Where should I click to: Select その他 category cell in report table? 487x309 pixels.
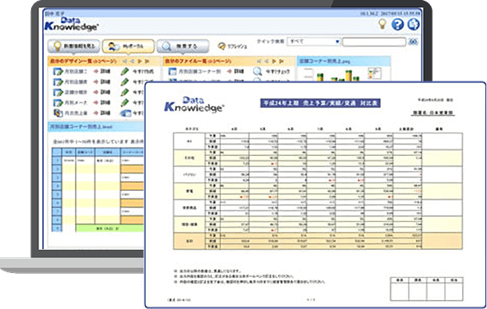click(190, 158)
